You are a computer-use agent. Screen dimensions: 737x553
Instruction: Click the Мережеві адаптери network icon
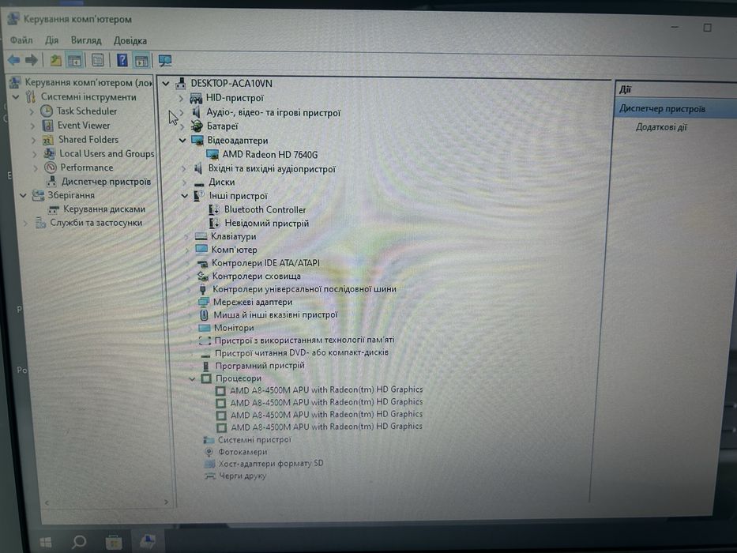[x=204, y=302]
